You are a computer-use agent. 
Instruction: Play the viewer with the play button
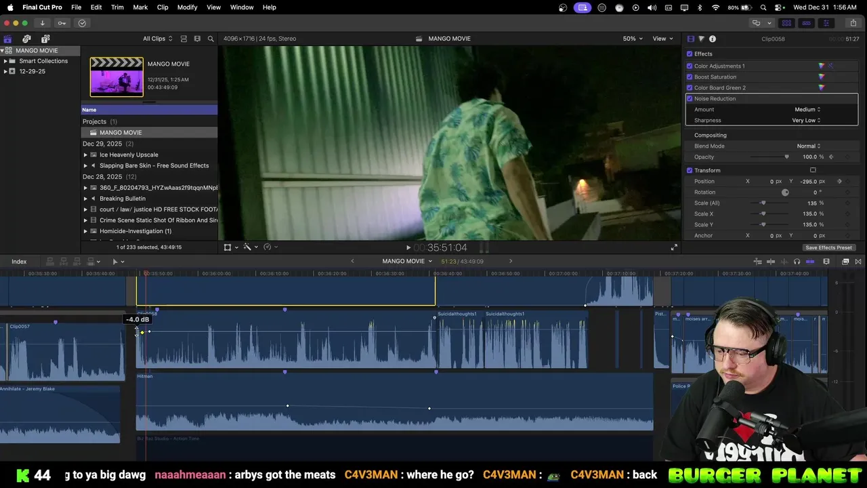(x=408, y=247)
